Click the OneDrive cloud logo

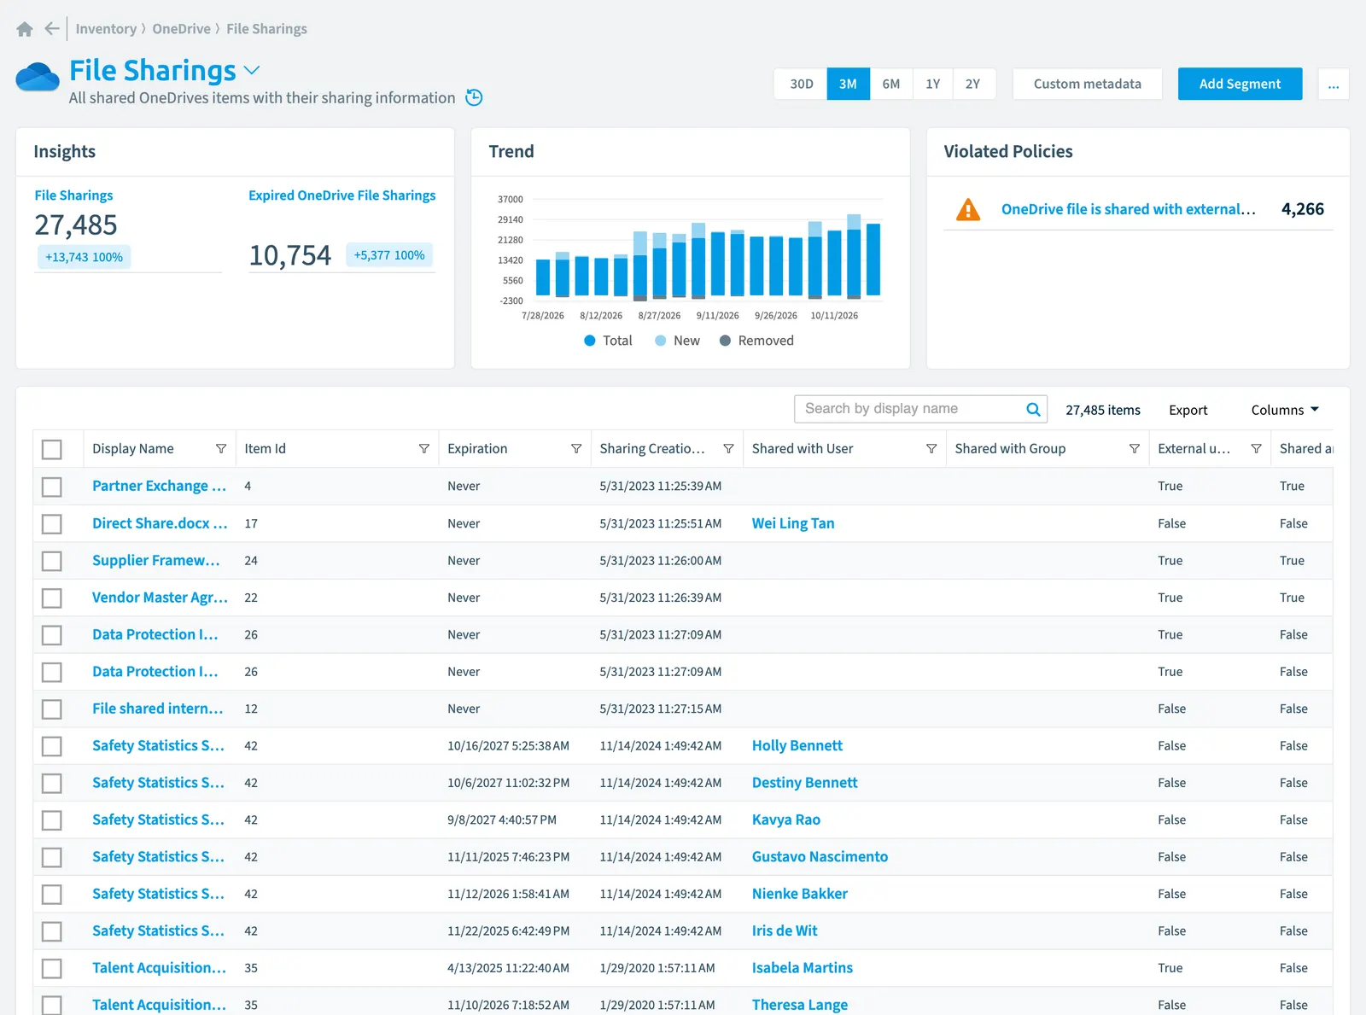pyautogui.click(x=38, y=77)
